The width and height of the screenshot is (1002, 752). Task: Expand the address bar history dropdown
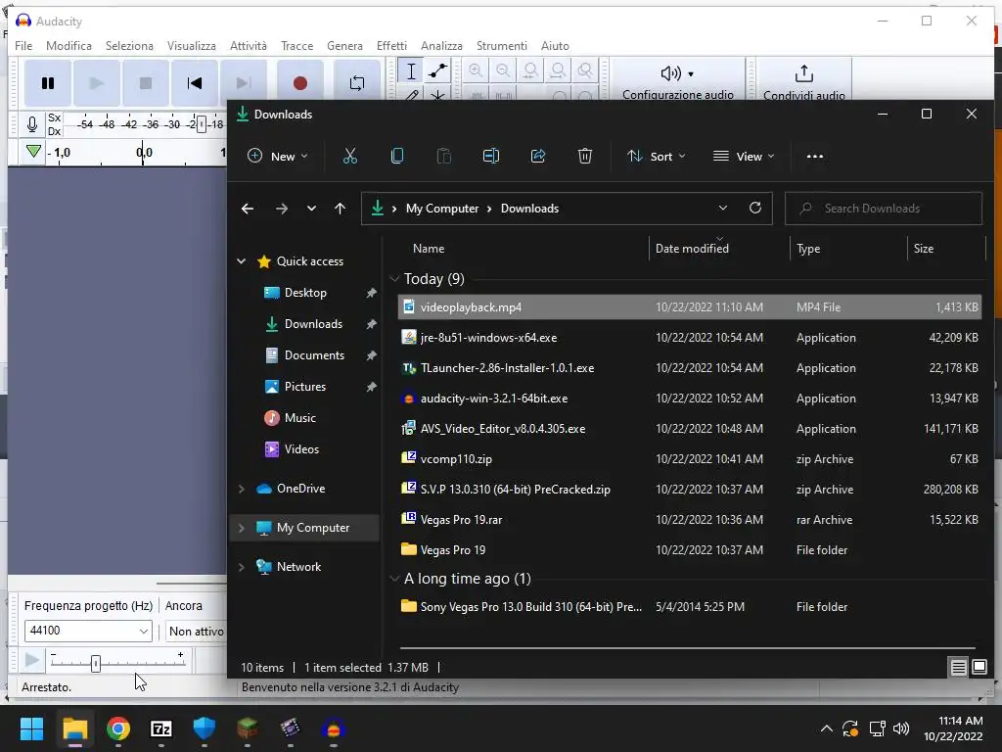tap(723, 208)
